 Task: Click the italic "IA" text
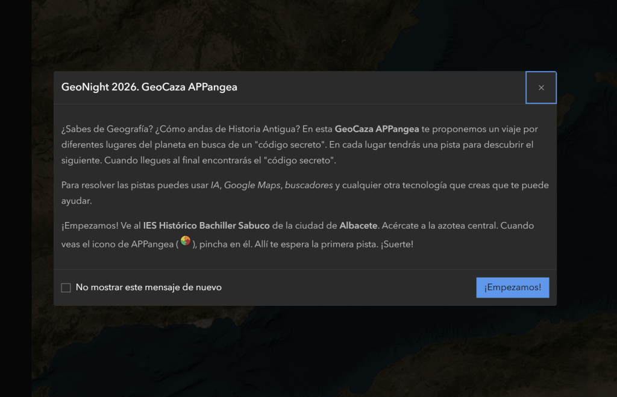(x=215, y=185)
